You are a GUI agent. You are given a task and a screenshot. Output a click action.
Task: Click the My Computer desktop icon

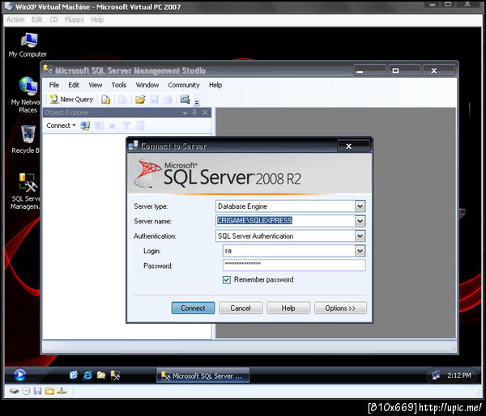click(28, 45)
